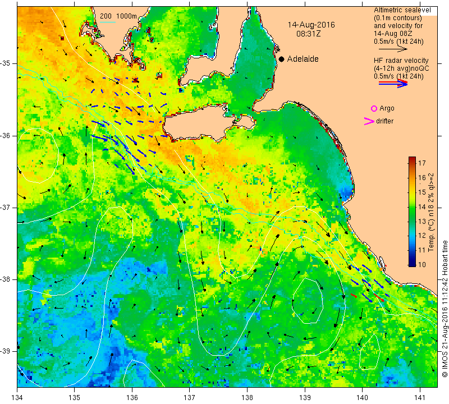Click latitude axis label -35
This screenshot has height=404, width=449.
click(6, 63)
